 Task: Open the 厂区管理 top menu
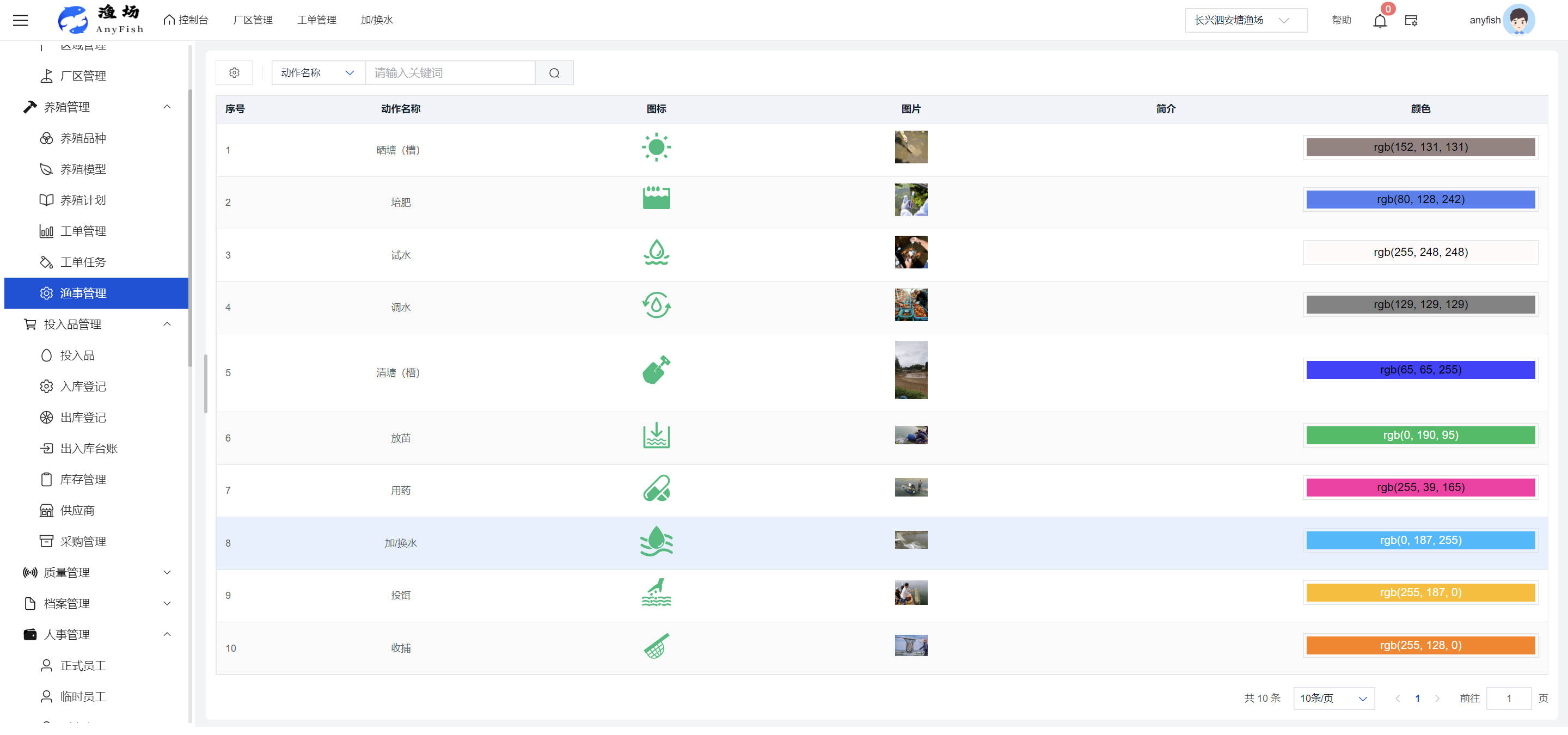click(253, 20)
